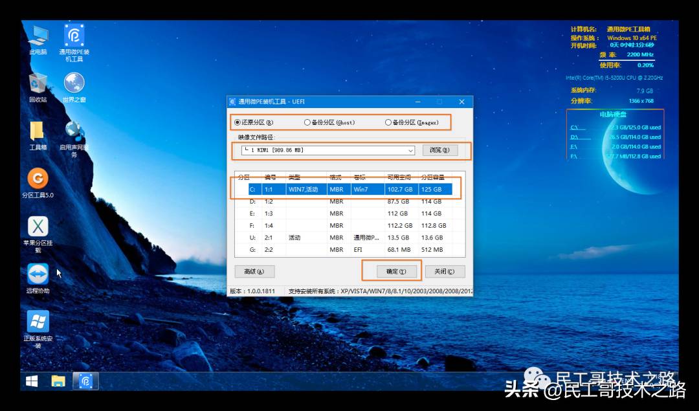
Task: Click the 512 MB capacity cell
Action: (x=432, y=250)
